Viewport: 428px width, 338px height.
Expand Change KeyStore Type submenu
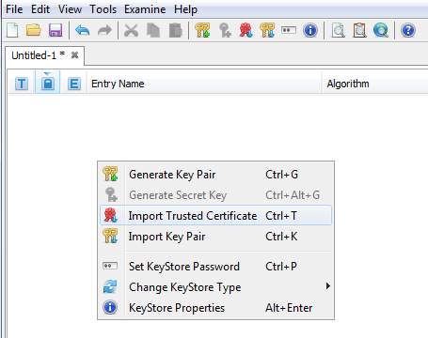tap(215, 287)
